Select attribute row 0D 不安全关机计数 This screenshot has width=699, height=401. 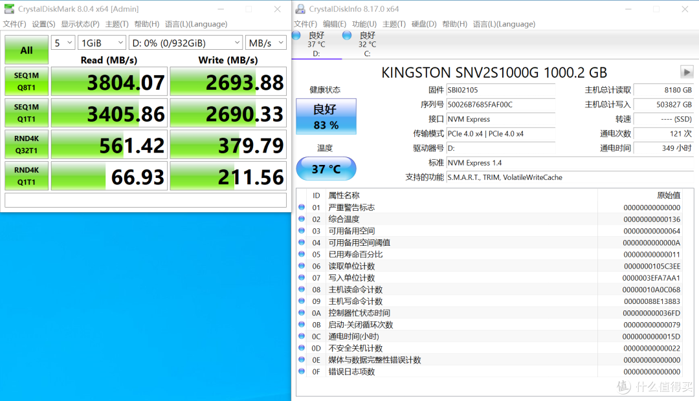491,348
